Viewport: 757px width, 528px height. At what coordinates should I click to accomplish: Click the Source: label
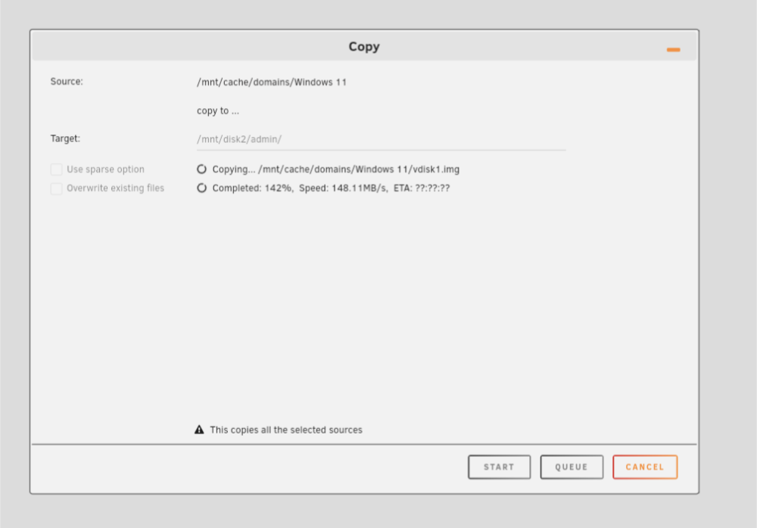tap(67, 82)
